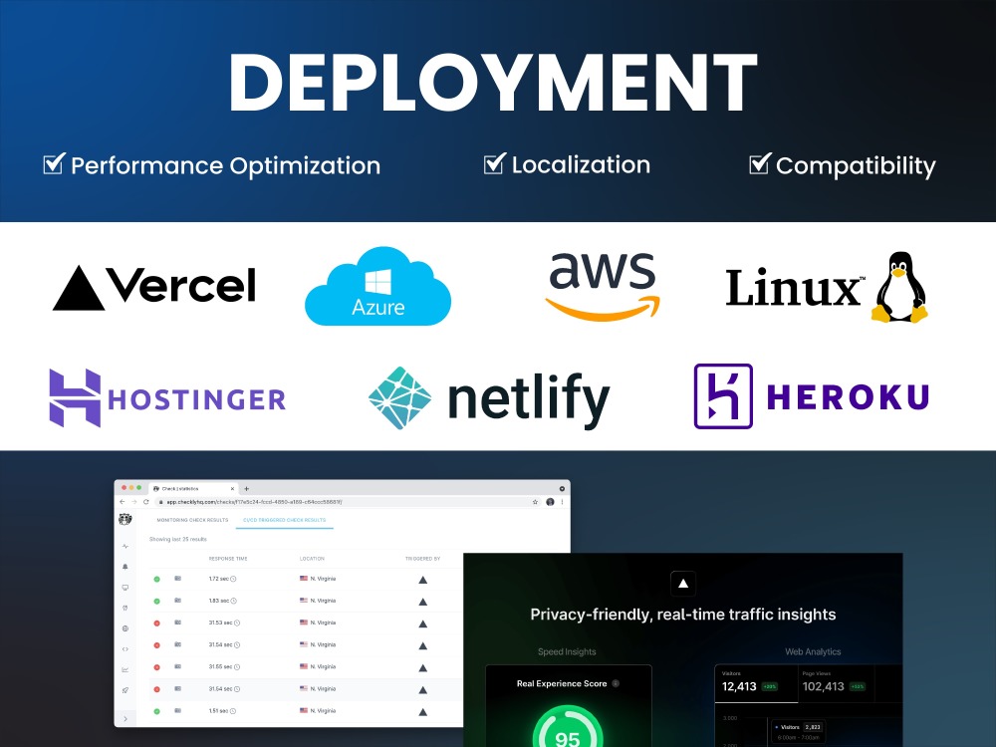Click the Netlify diamond logo icon
Image resolution: width=996 pixels, height=747 pixels.
coord(399,398)
